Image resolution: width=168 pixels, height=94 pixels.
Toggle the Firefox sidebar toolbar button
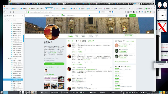(x=128, y=12)
